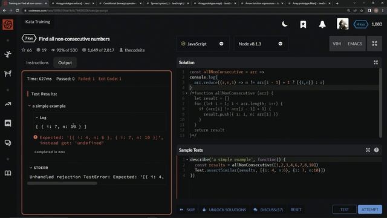Screen dimensions: 387x218
Task: Toggle fullscreen editor layout icon
Action: tap(374, 44)
